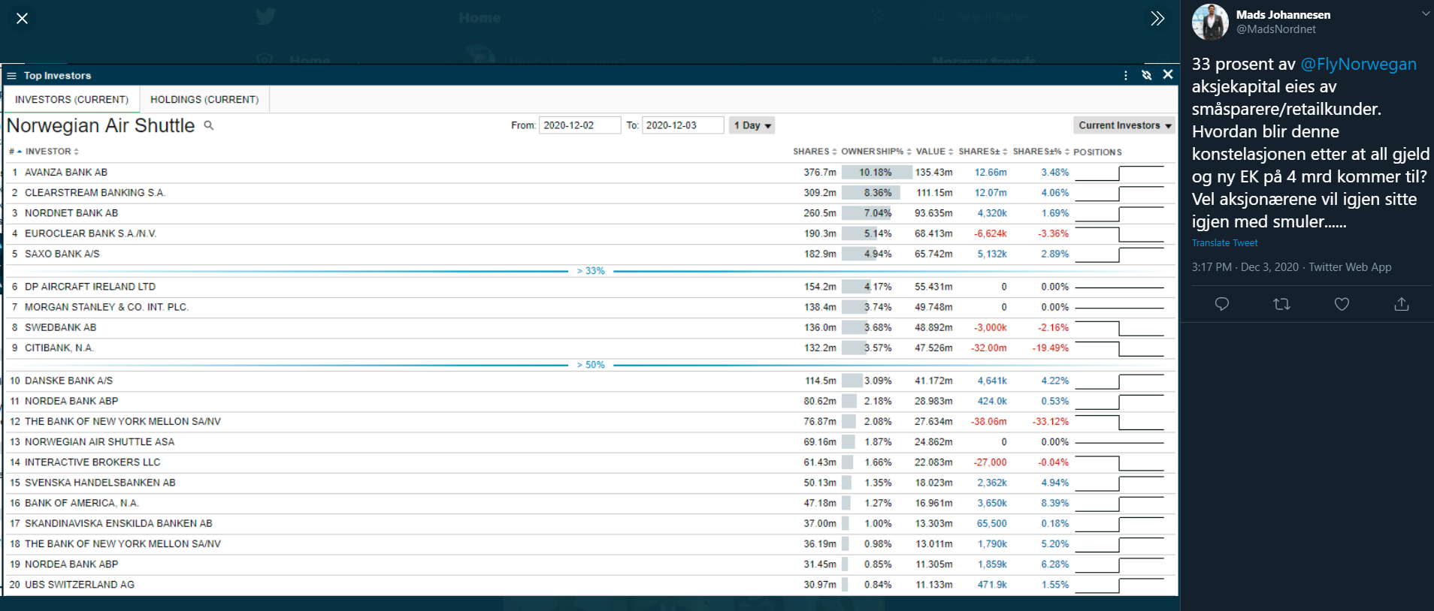Viewport: 1434px width, 611px height.
Task: Click the From date field
Action: coord(579,125)
